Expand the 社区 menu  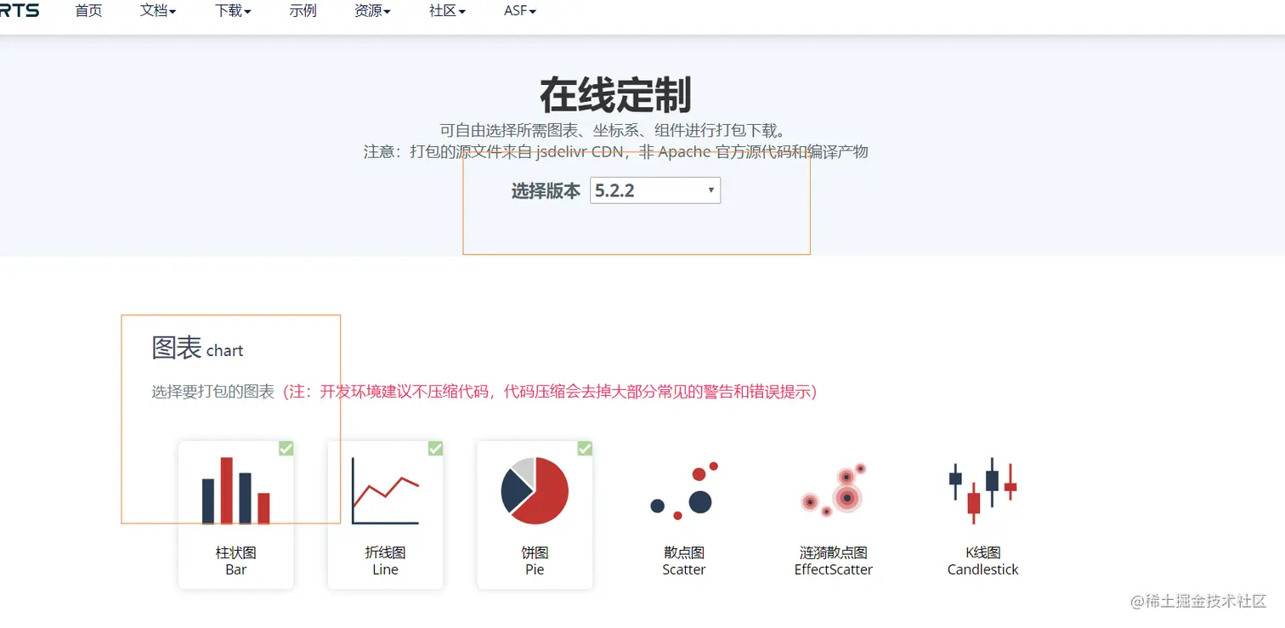point(447,11)
